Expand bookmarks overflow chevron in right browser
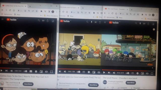Viewport: 161px width, 90px height. [x=142, y=18]
